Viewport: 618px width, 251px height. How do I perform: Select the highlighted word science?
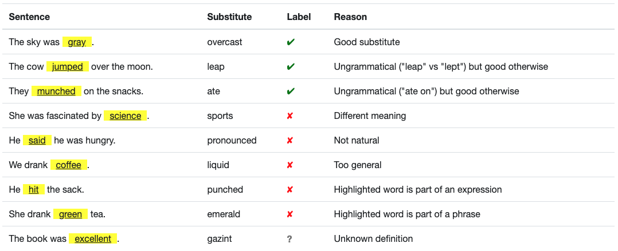(x=126, y=116)
